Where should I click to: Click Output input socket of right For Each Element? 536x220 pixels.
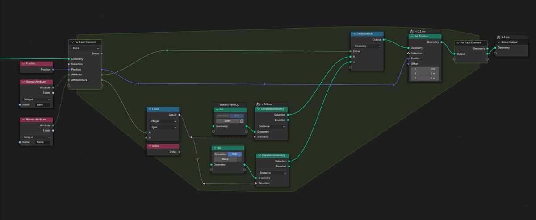[454, 54]
